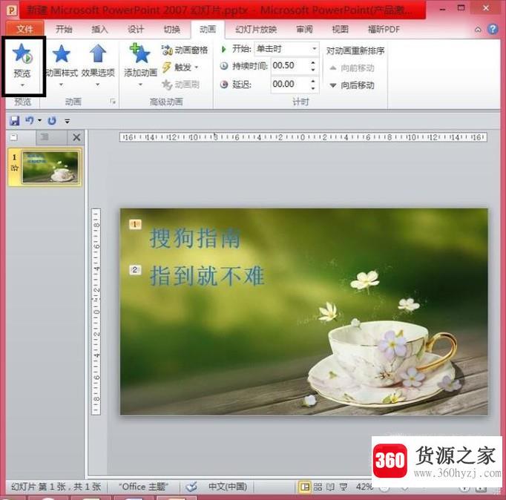Increase the Duration spinner value
The height and width of the screenshot is (500, 506).
coord(312,62)
